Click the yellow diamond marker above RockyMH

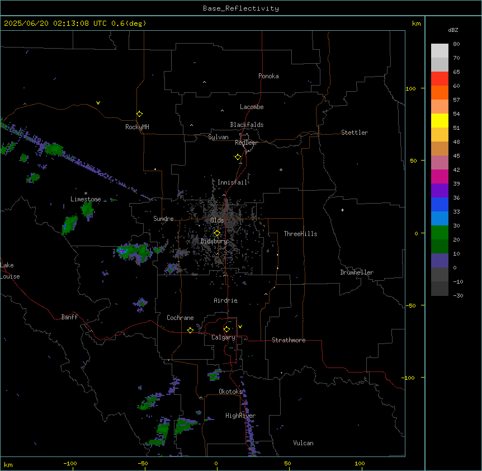[x=139, y=114]
